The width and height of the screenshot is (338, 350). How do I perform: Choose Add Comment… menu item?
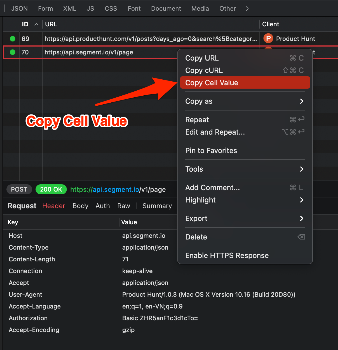pyautogui.click(x=245, y=188)
